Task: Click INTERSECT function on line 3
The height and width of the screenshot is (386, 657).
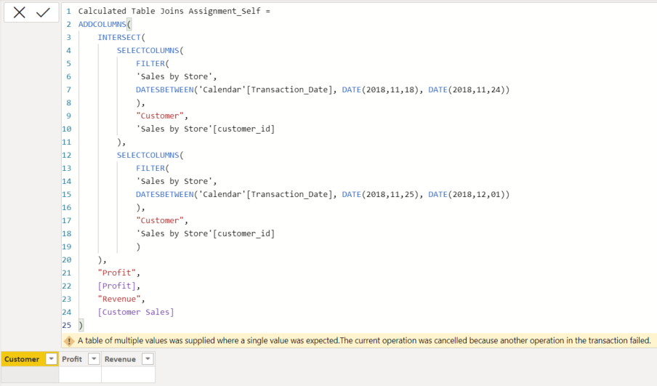Action: coord(119,37)
